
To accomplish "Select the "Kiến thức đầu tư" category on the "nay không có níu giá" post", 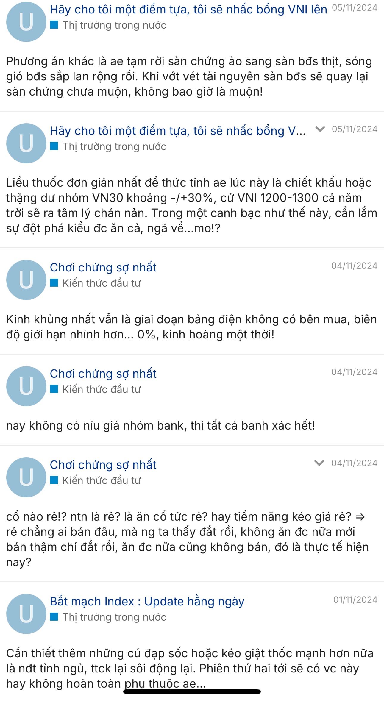I will (x=101, y=389).
